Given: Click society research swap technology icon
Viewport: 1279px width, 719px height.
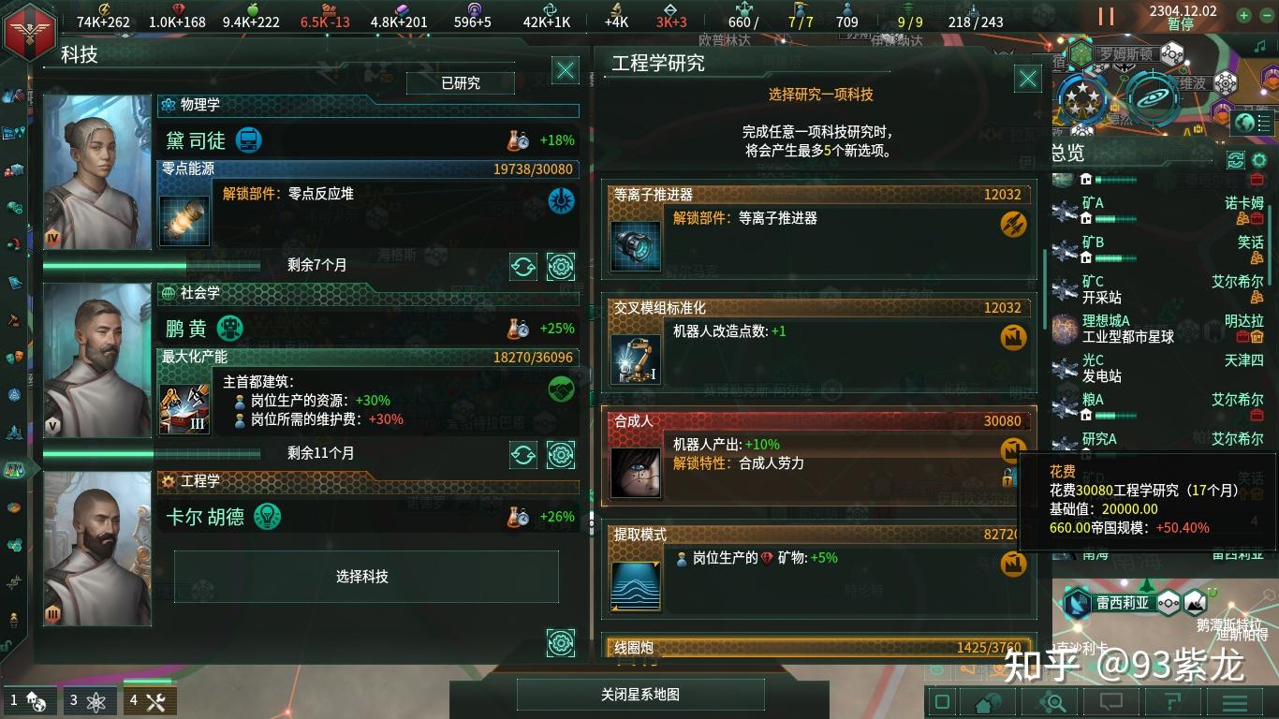Looking at the screenshot, I should (x=523, y=455).
